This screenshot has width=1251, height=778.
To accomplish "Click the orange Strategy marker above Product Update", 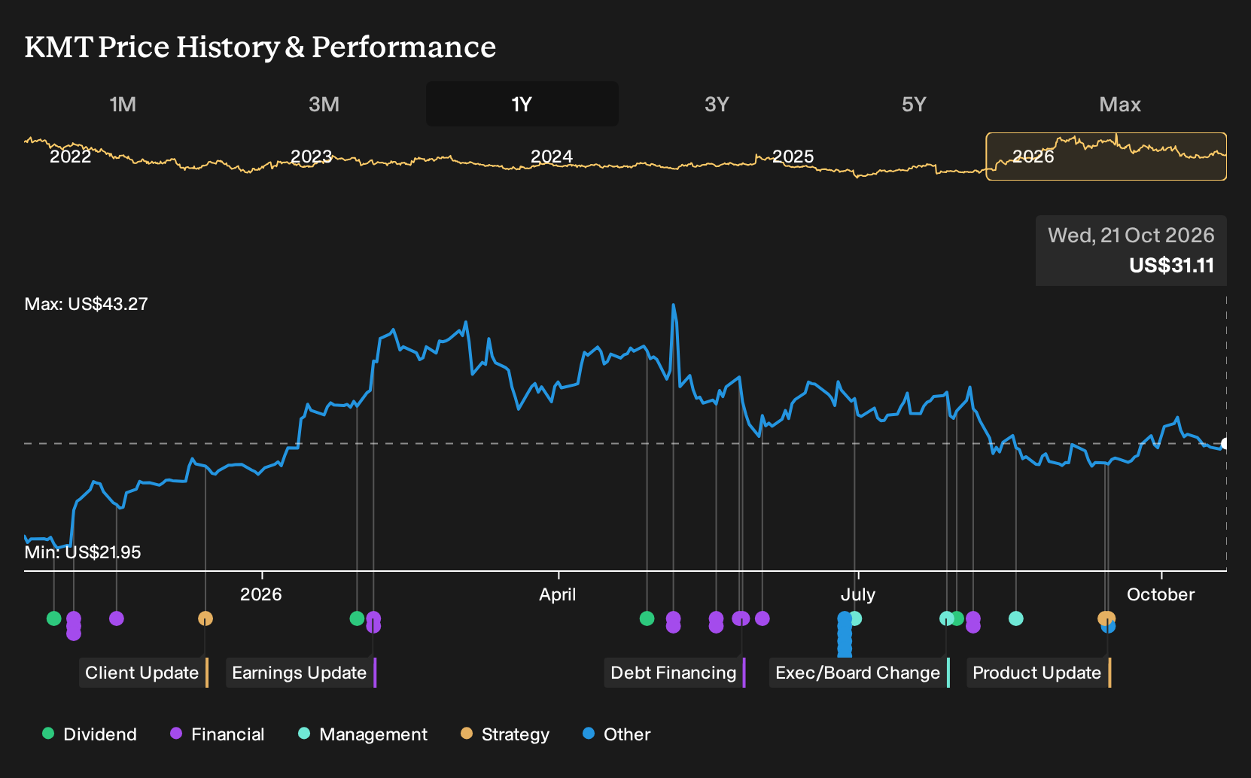I will click(1106, 618).
